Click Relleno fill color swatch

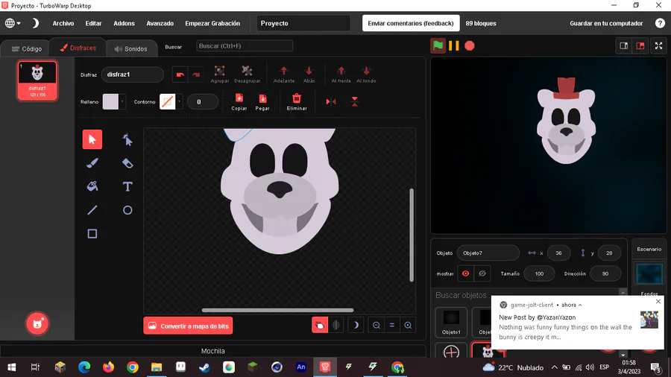[x=110, y=102]
